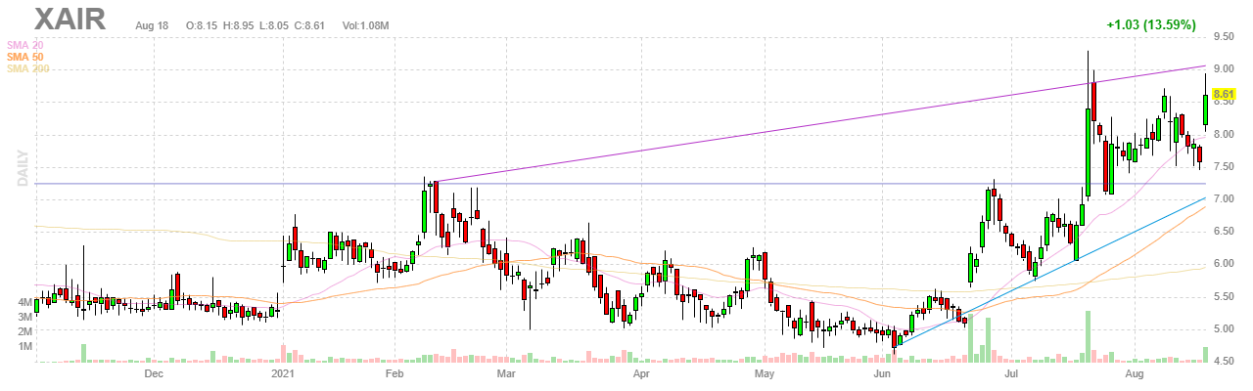Click the yellow 8.61 current price tag
The image size is (1253, 391).
click(x=1224, y=96)
